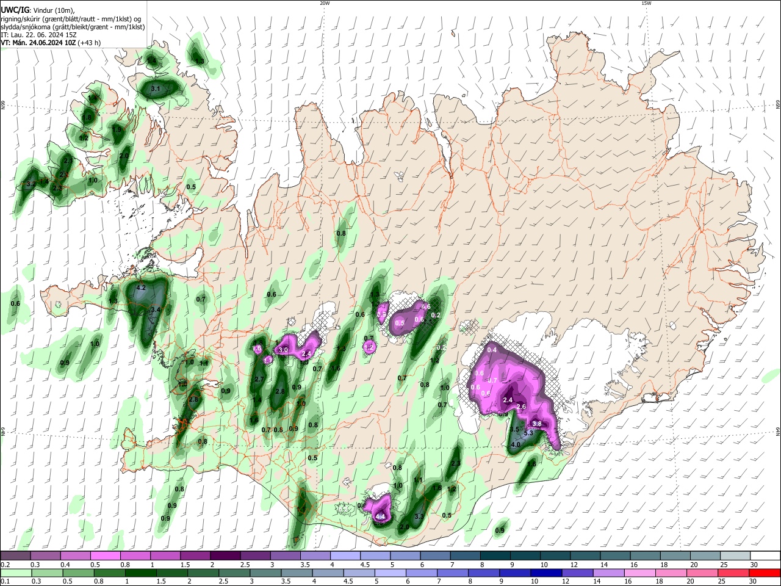The image size is (781, 586).
Task: Select the deep blue 10 mm rain legend swatch
Action: pyautogui.click(x=546, y=573)
